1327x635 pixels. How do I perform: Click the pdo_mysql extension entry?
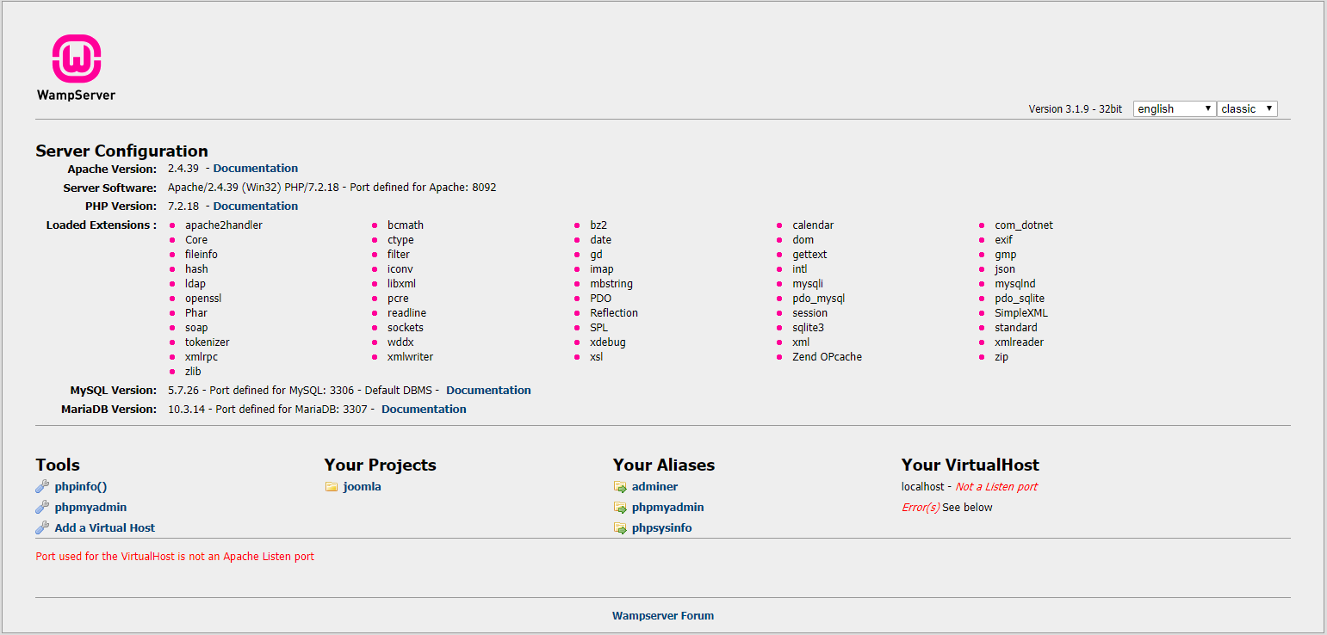coord(819,299)
